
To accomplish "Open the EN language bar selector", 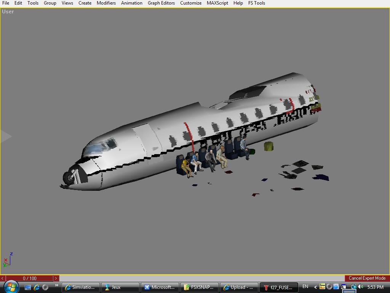I will click(x=305, y=287).
